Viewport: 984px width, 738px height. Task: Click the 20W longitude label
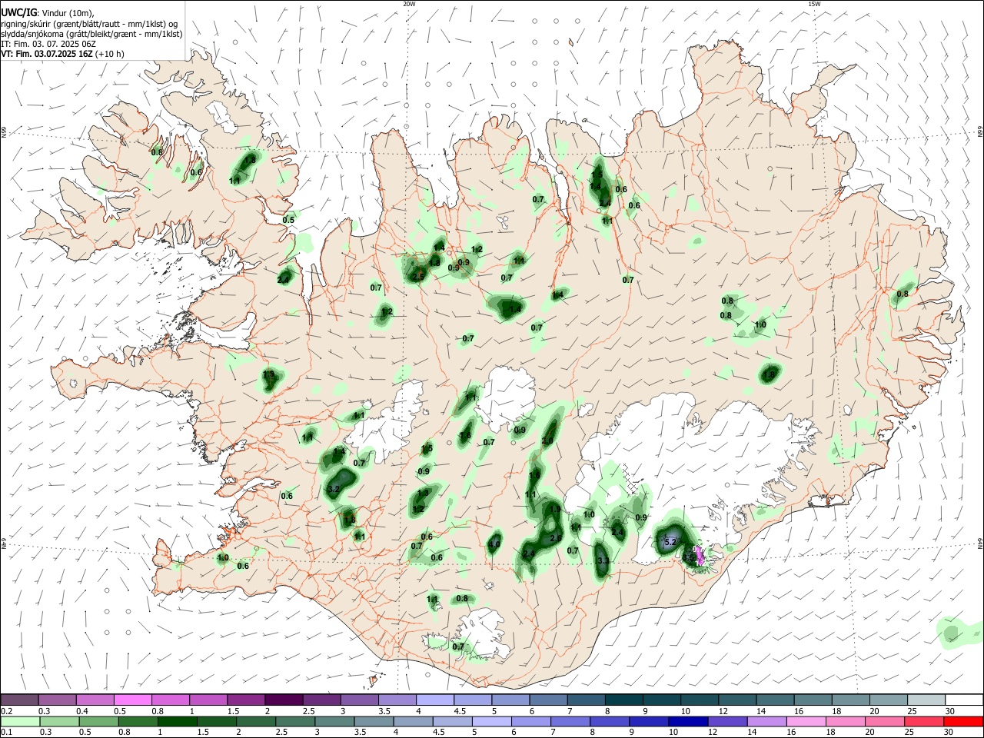410,4
